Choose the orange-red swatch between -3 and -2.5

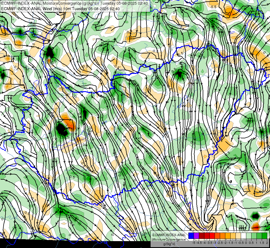pos(217,236)
